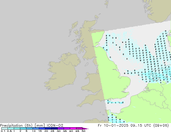The height and width of the screenshot is (132, 171).
Task: Click the 20–25 mm legend swatch
Action: (48, 128)
